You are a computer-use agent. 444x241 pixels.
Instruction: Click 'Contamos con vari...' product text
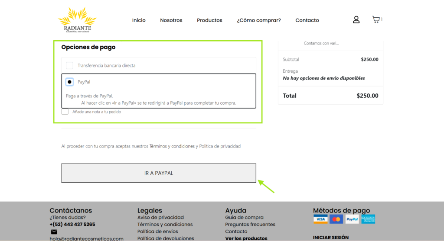click(x=321, y=43)
